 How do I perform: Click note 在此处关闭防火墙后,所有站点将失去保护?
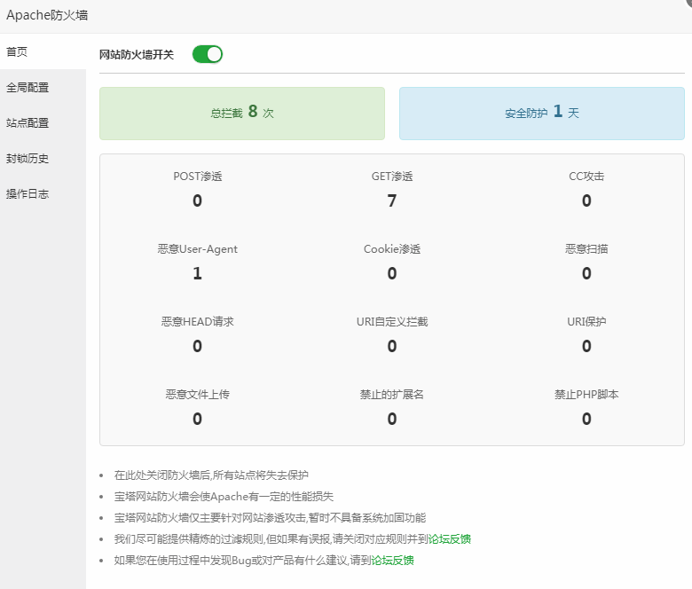[x=211, y=475]
